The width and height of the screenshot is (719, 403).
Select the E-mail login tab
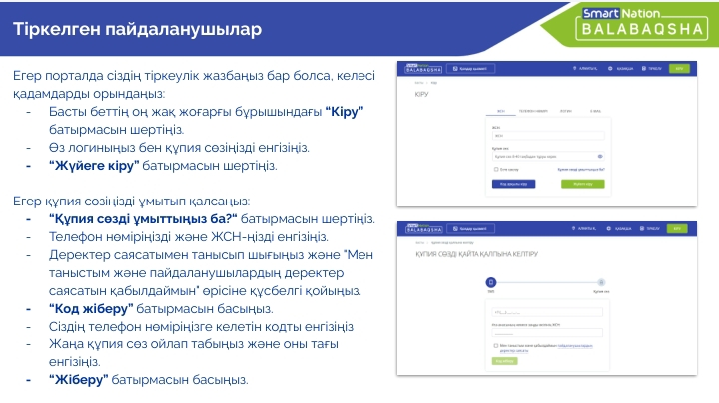[595, 112]
